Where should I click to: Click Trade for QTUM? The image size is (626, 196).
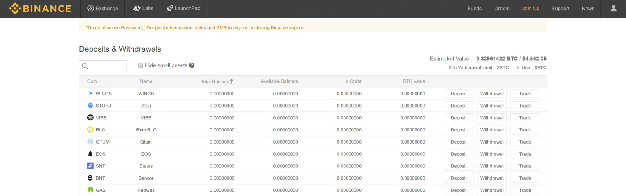[x=525, y=142]
